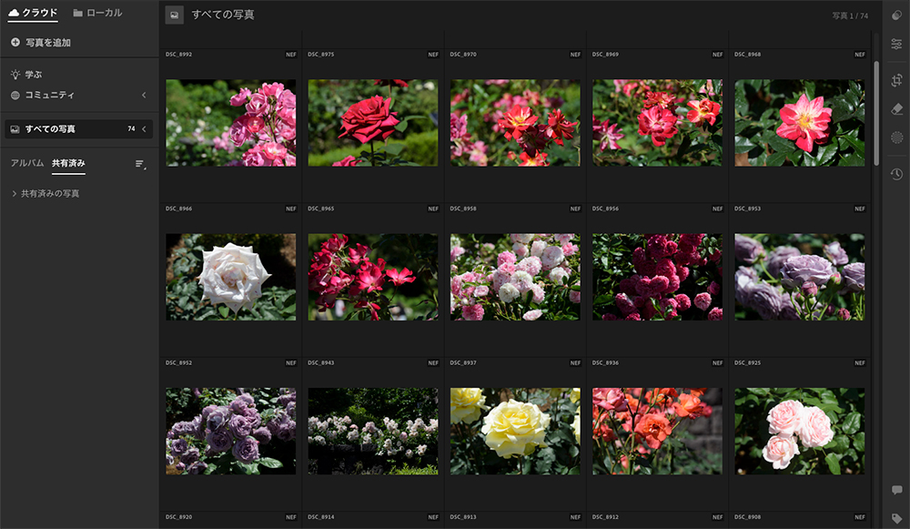Open the Masking tool
Image resolution: width=910 pixels, height=529 pixels.
tap(896, 137)
